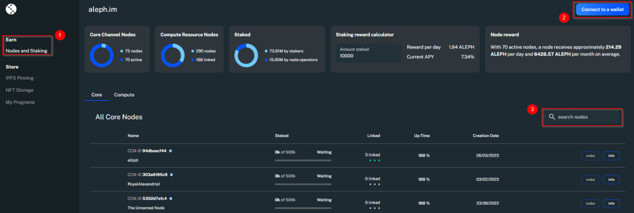This screenshot has width=634, height=213.
Task: Click the Up-Time column header
Action: [422, 135]
